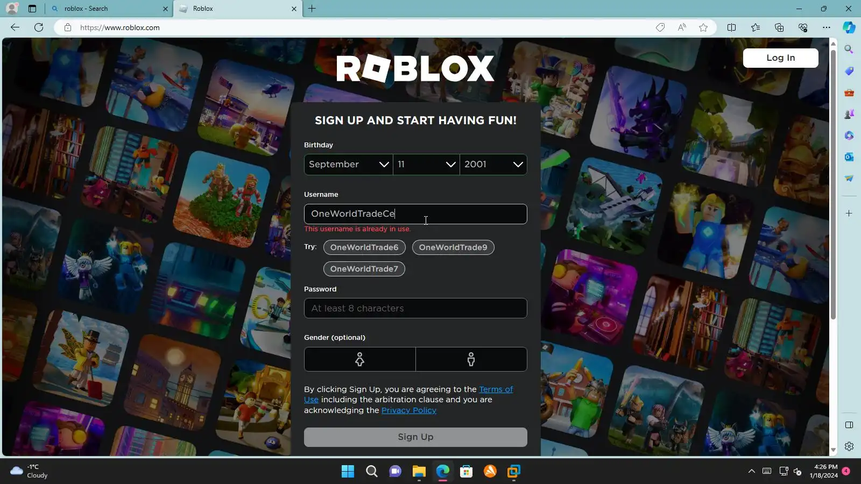Screen dimensions: 861x484
Task: Open Browser essentials heart icon
Action: point(803,27)
